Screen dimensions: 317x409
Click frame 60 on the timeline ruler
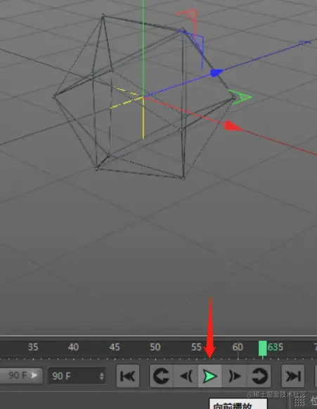coord(238,347)
